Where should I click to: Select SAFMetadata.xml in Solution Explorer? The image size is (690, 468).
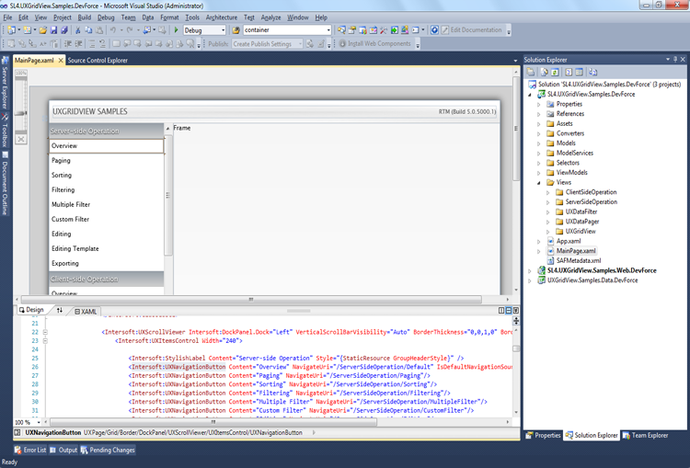pos(579,261)
